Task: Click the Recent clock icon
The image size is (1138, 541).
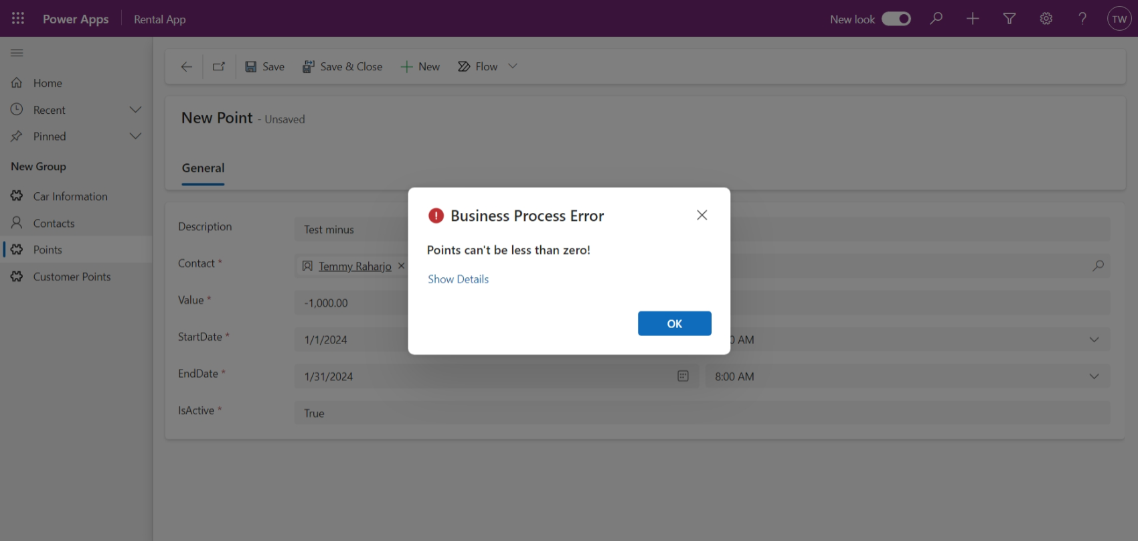Action: [x=17, y=109]
